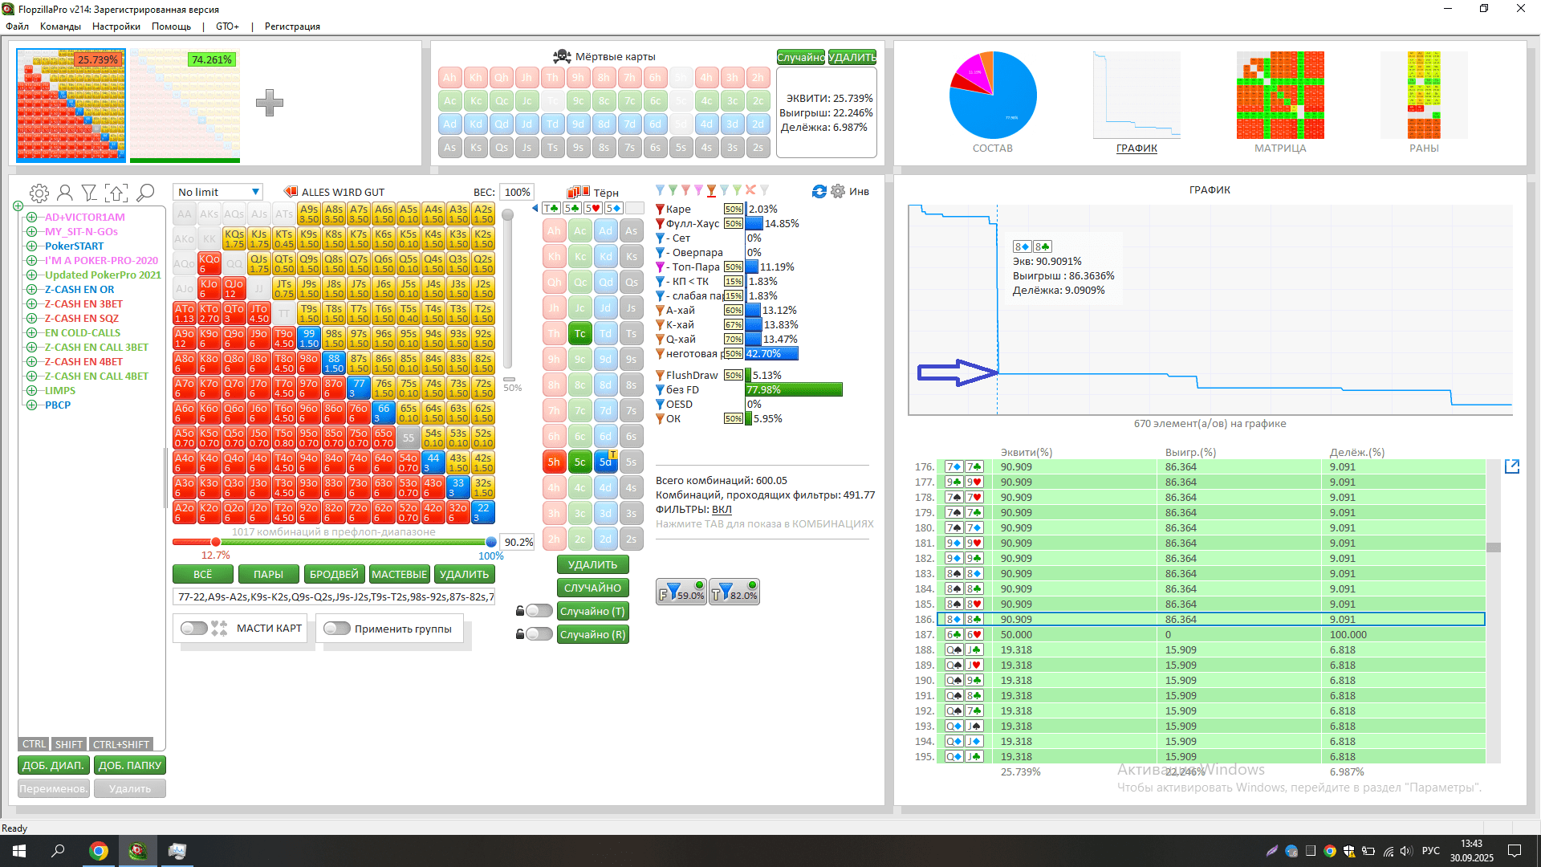Open the No limit dropdown
The height and width of the screenshot is (867, 1541).
point(218,192)
